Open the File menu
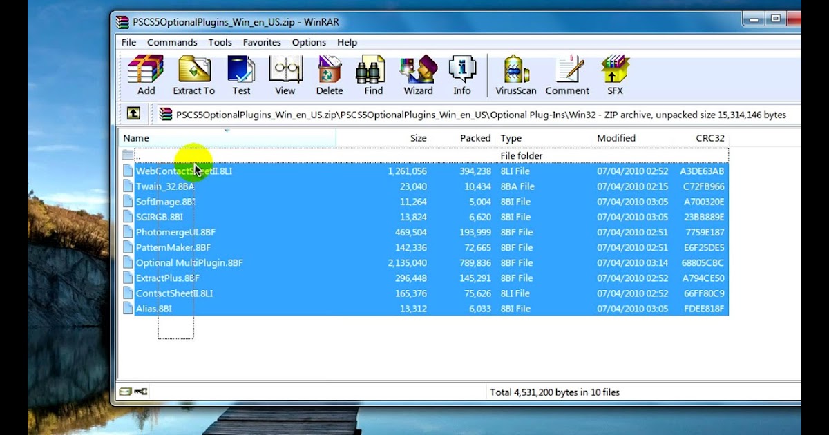Viewport: 829px width, 435px height. [x=129, y=42]
